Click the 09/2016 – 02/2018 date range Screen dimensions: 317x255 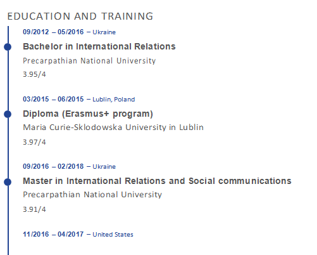click(x=53, y=166)
